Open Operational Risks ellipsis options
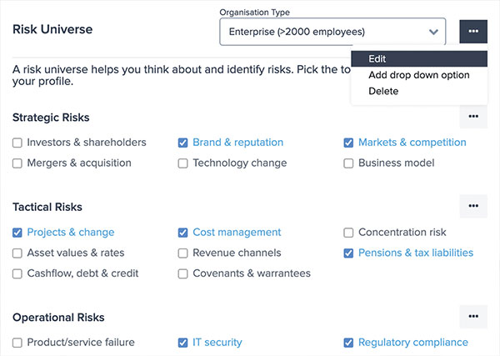The image size is (500, 356). click(473, 317)
